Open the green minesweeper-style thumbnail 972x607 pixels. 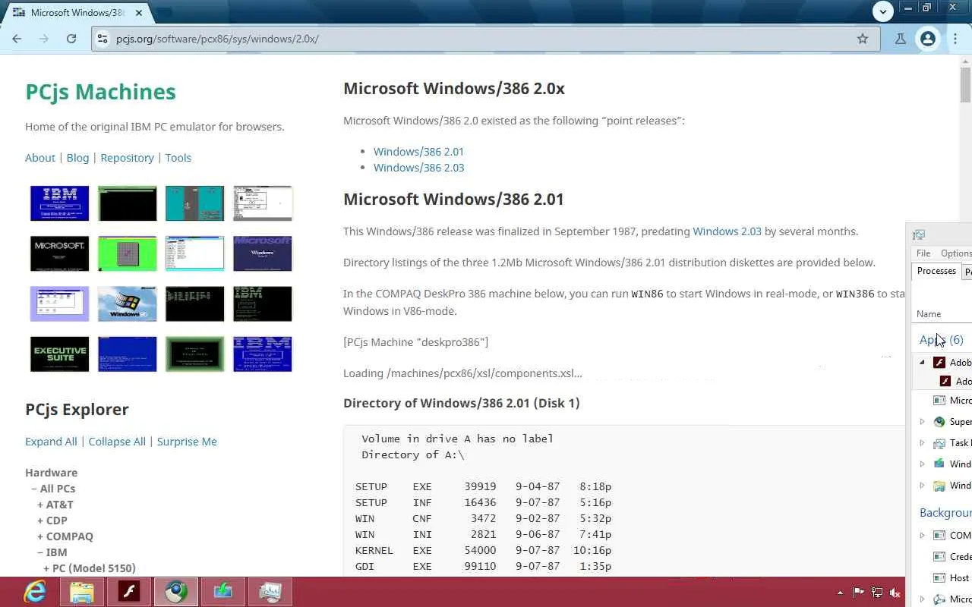coord(127,253)
